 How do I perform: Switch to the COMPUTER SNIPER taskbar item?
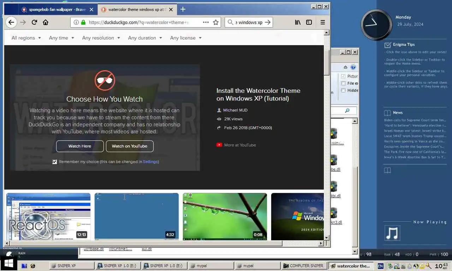pyautogui.click(x=304, y=266)
